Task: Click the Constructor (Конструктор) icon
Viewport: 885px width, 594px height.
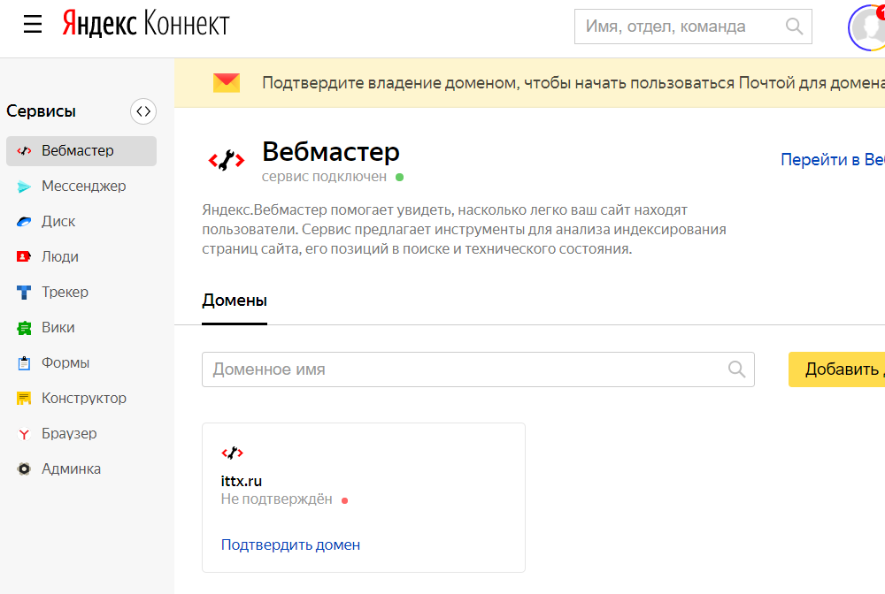Action: tap(25, 399)
